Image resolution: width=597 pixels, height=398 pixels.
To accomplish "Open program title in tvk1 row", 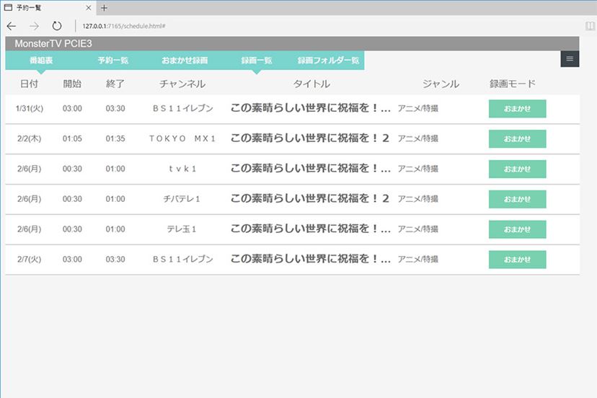I will (x=311, y=168).
